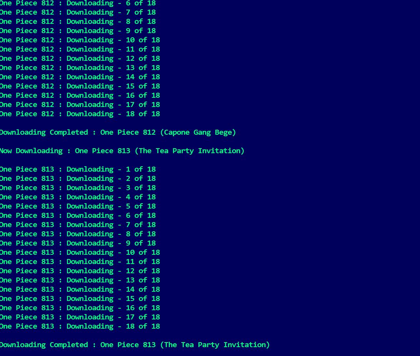
Task: Select line 'One Piece 813 : Downloading - 10 of 18'
Action: [x=80, y=252]
